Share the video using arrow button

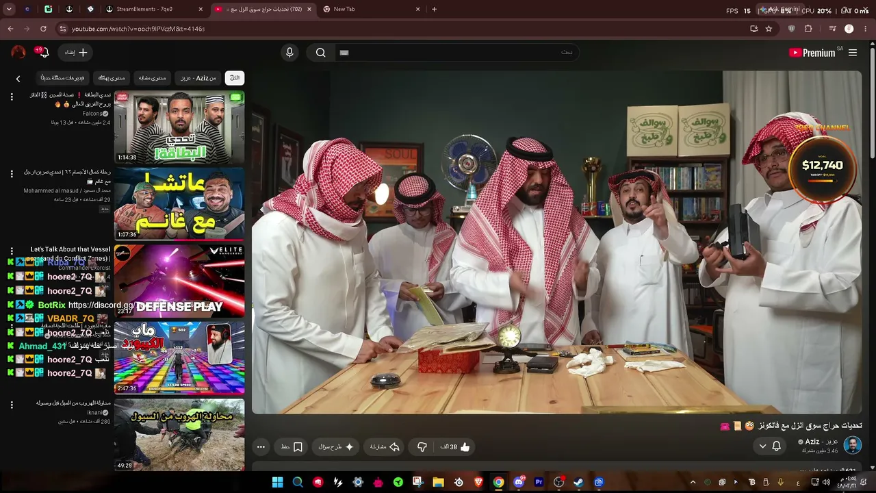click(385, 447)
